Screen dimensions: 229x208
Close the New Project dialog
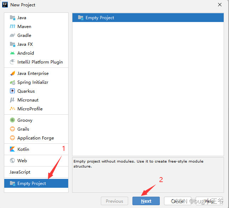point(220,5)
